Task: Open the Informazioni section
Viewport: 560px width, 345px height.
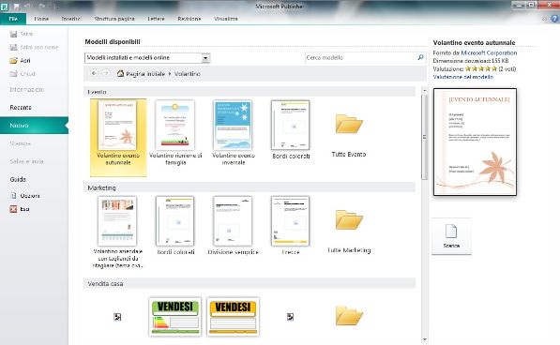Action: (x=27, y=90)
